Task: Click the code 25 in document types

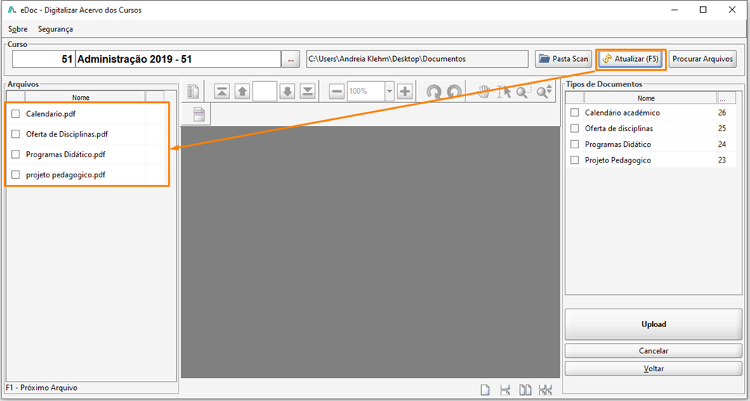Action: 722,128
